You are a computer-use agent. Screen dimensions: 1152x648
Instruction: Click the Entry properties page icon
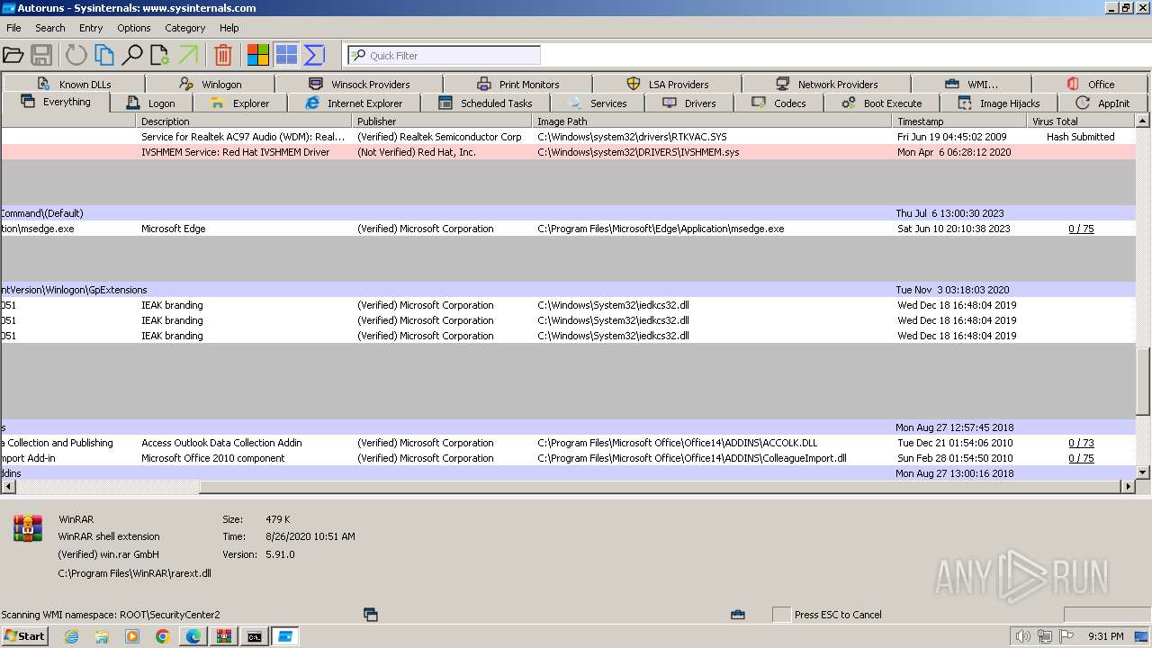coord(160,55)
